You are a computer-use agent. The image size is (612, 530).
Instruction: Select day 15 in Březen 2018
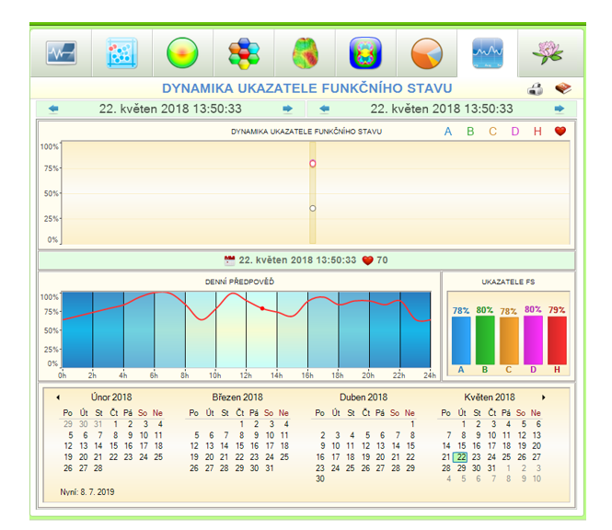point(239,446)
